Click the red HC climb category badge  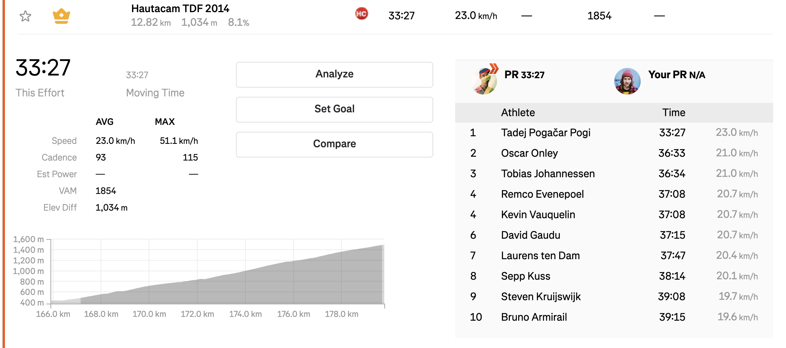coord(362,14)
